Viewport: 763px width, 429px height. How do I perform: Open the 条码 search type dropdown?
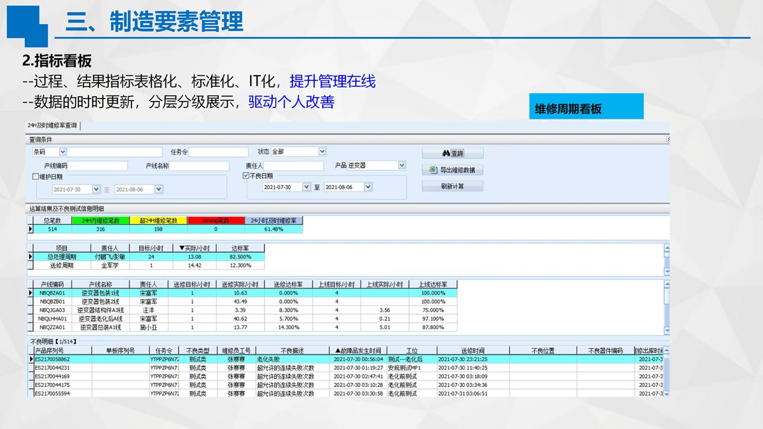pyautogui.click(x=62, y=152)
